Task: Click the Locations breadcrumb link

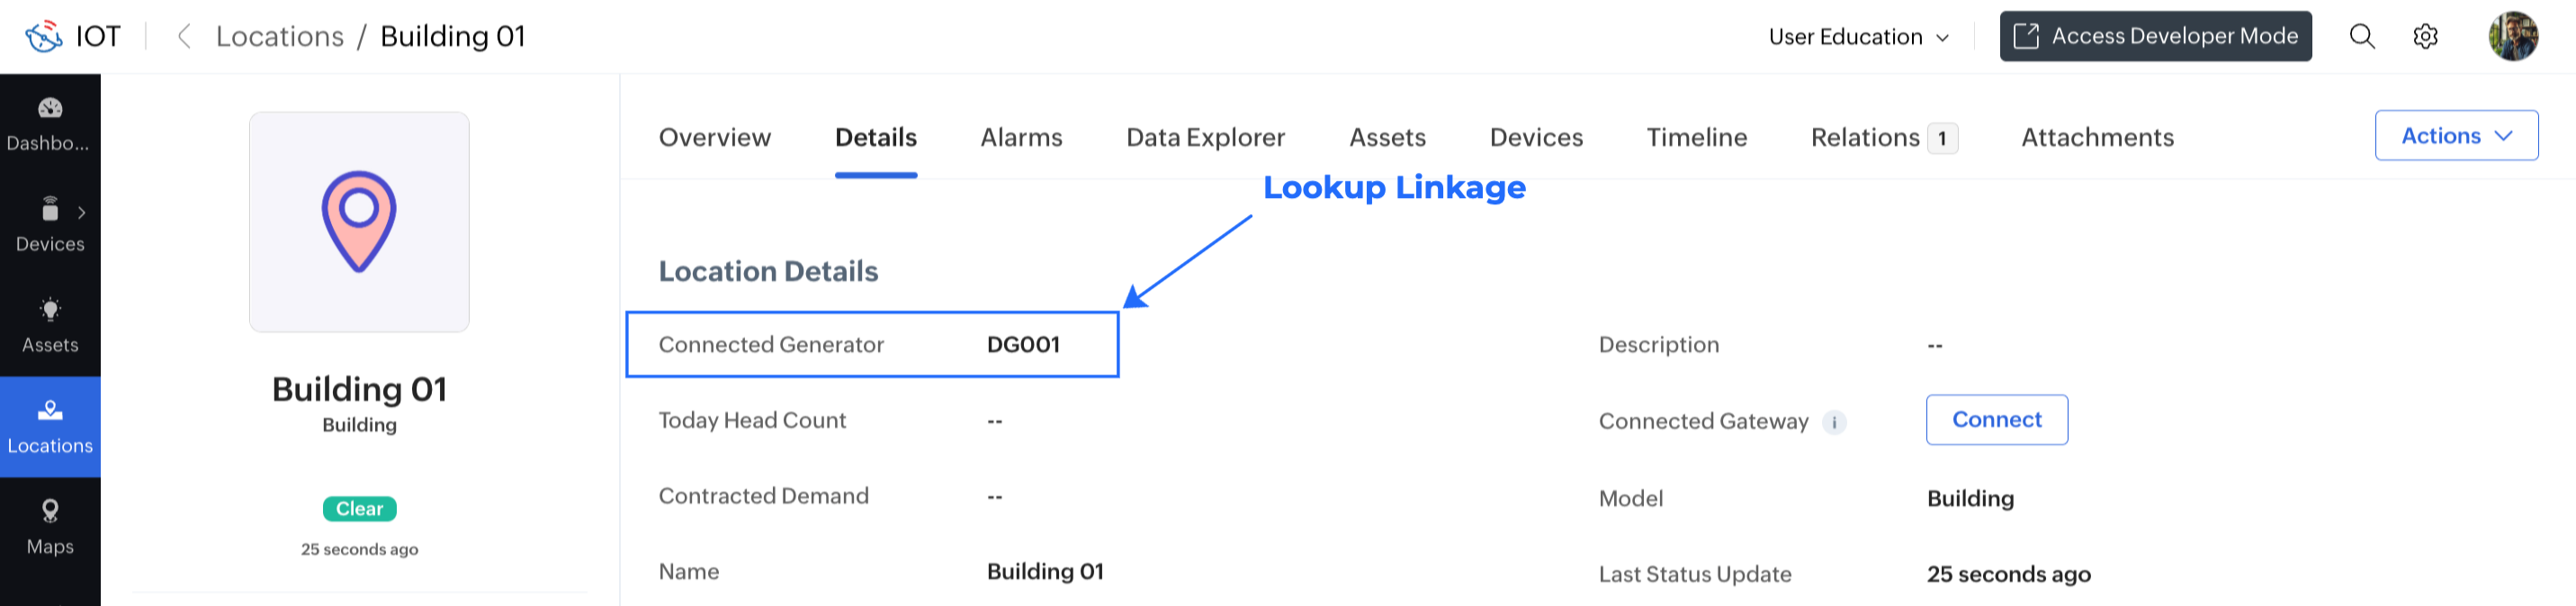Action: point(280,37)
